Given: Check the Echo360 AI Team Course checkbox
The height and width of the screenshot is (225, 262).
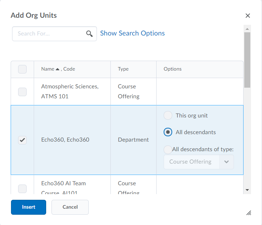Looking at the screenshot, I should pos(22,189).
